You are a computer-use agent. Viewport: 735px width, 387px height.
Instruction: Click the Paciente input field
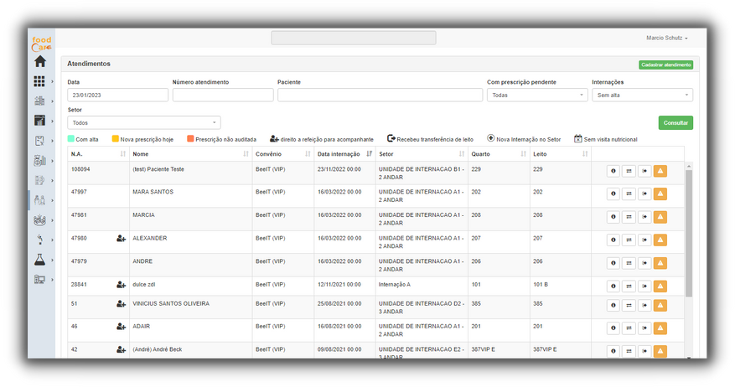point(380,95)
